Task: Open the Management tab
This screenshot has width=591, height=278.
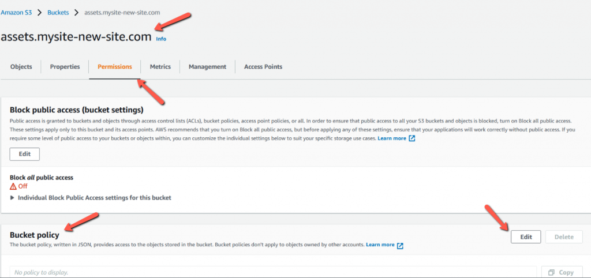Action: click(x=207, y=67)
